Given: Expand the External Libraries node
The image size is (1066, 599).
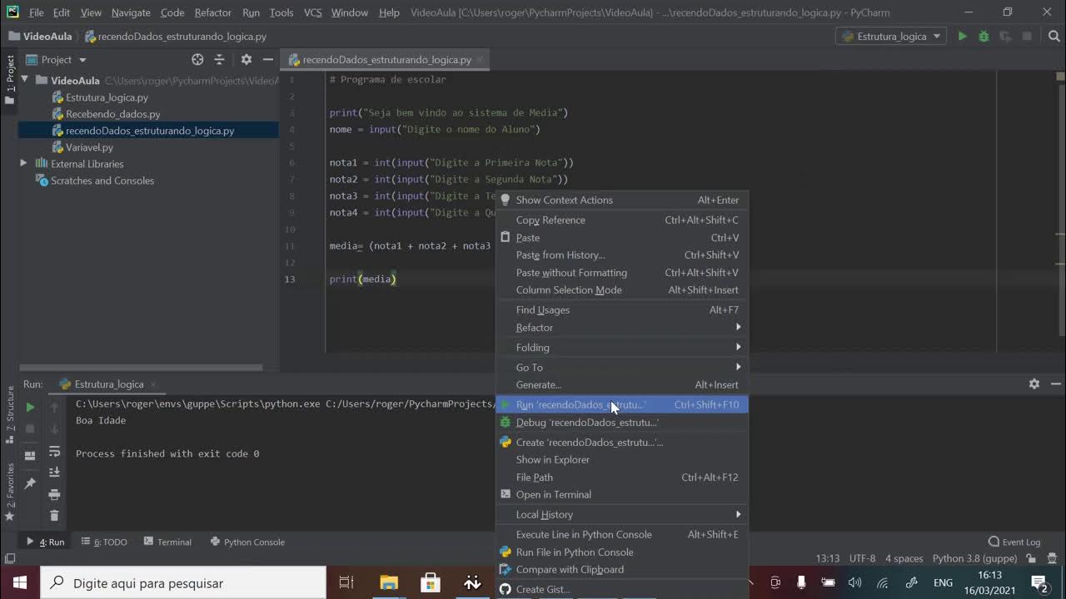Looking at the screenshot, I should pyautogui.click(x=24, y=164).
